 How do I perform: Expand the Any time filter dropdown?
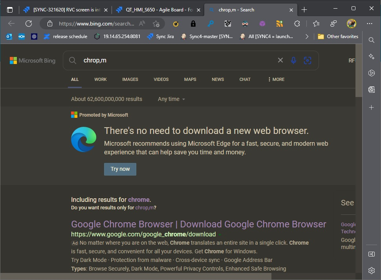coord(171,99)
